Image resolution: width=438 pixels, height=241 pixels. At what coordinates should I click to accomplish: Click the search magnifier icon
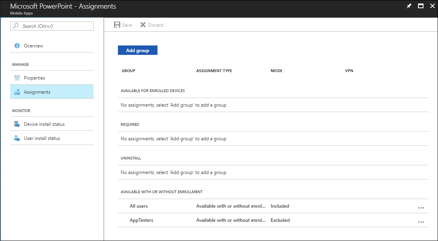click(x=16, y=26)
